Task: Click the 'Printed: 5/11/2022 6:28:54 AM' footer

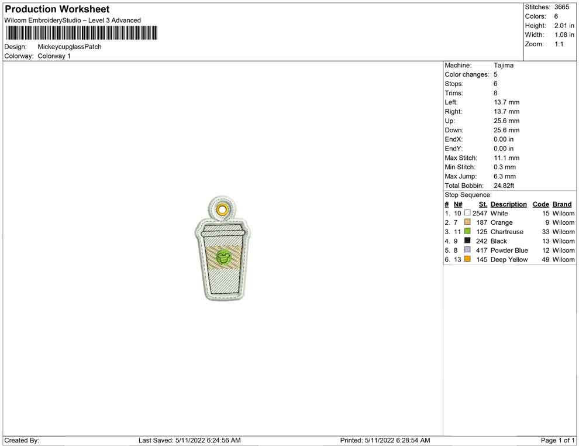Action: pyautogui.click(x=385, y=440)
